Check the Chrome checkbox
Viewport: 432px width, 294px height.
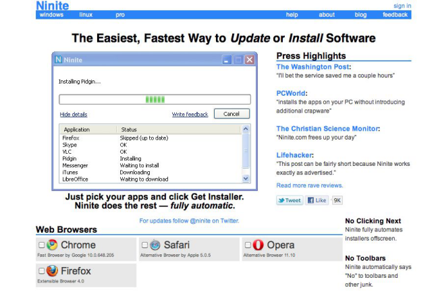click(x=42, y=245)
